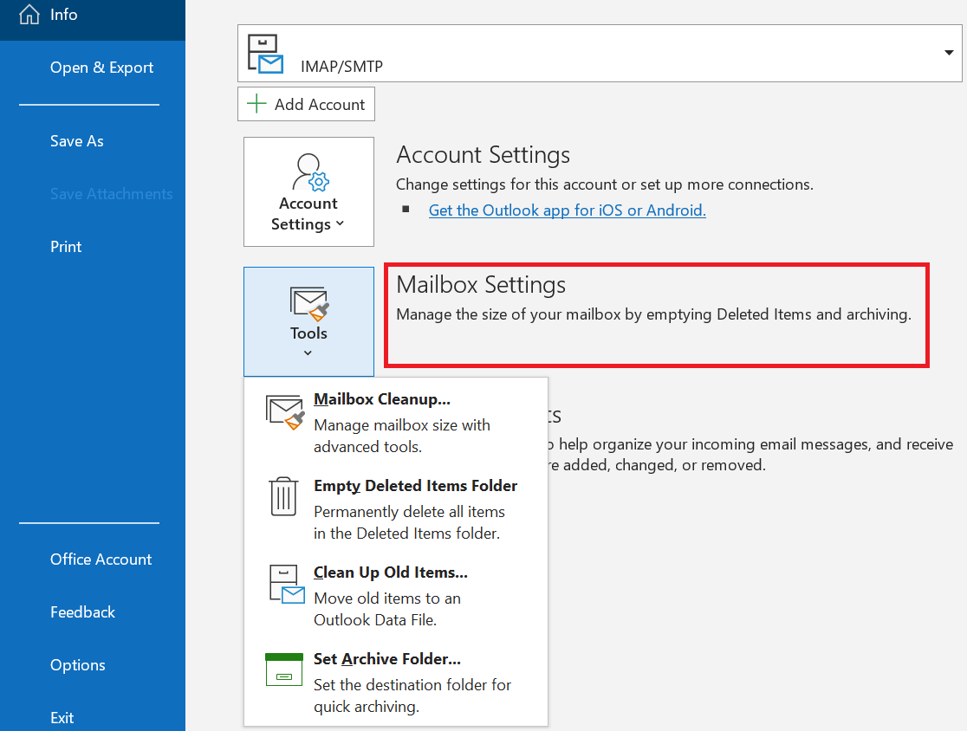Viewport: 967px width, 731px height.
Task: Click the Empty Deleted Items trash icon
Action: [x=283, y=497]
